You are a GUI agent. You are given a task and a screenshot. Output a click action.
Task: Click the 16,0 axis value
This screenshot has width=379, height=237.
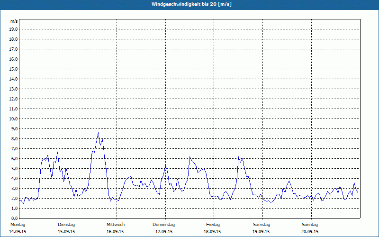point(13,59)
